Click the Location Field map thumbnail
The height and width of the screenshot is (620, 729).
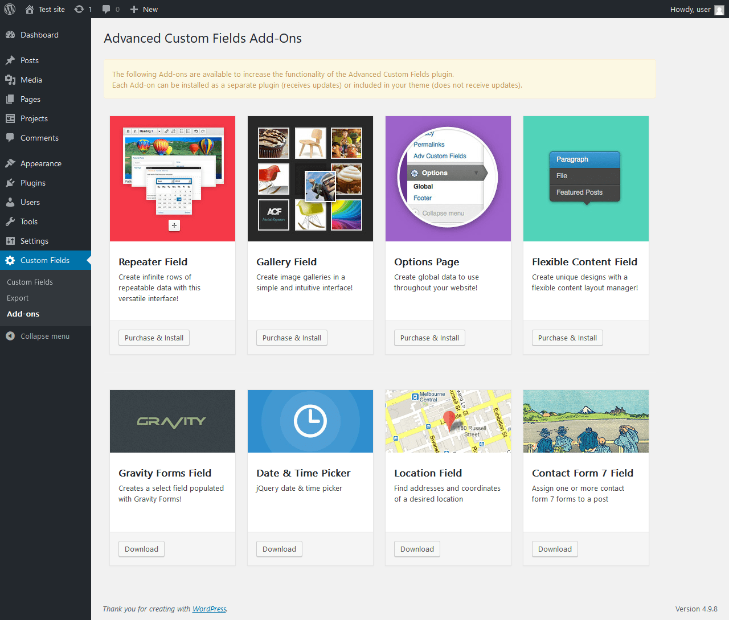coord(448,421)
